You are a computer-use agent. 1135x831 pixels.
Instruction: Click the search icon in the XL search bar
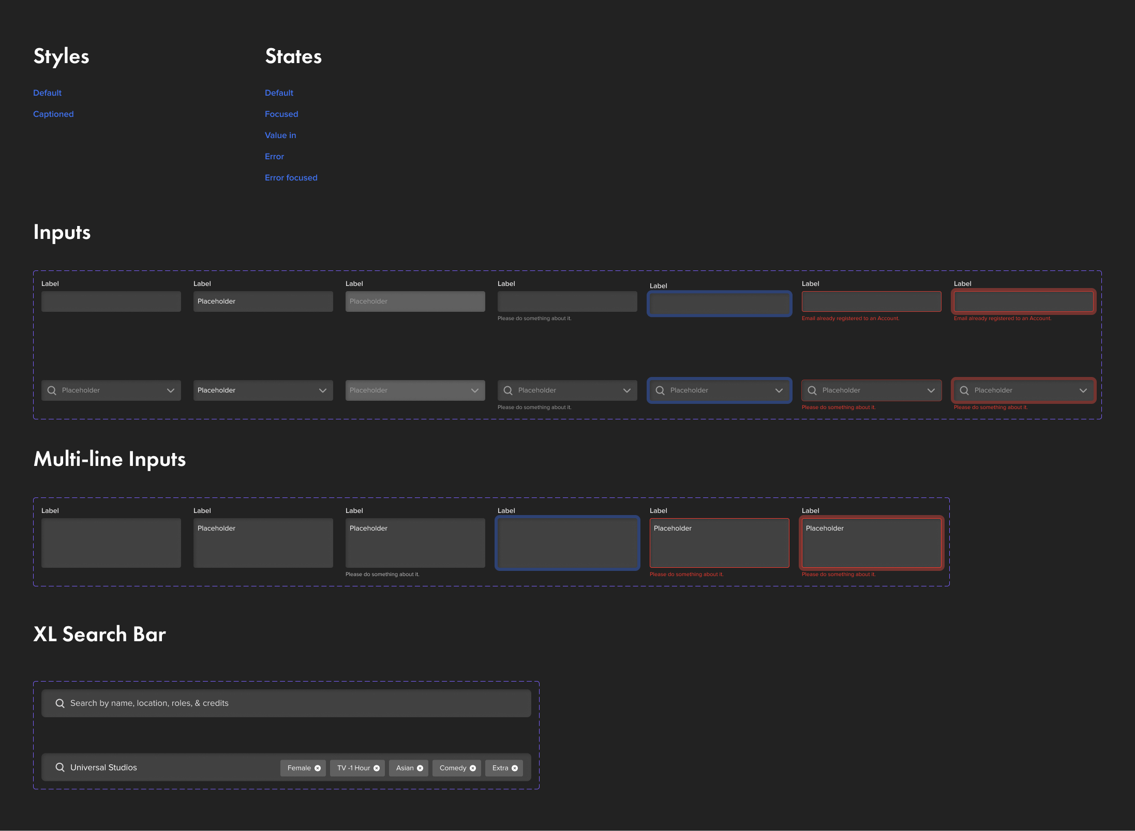tap(60, 703)
